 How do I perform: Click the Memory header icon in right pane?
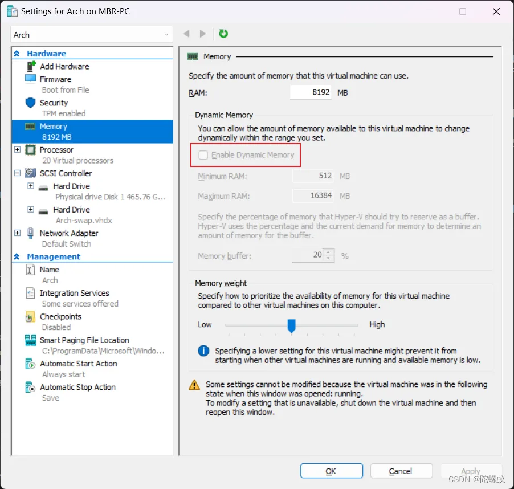coord(193,56)
